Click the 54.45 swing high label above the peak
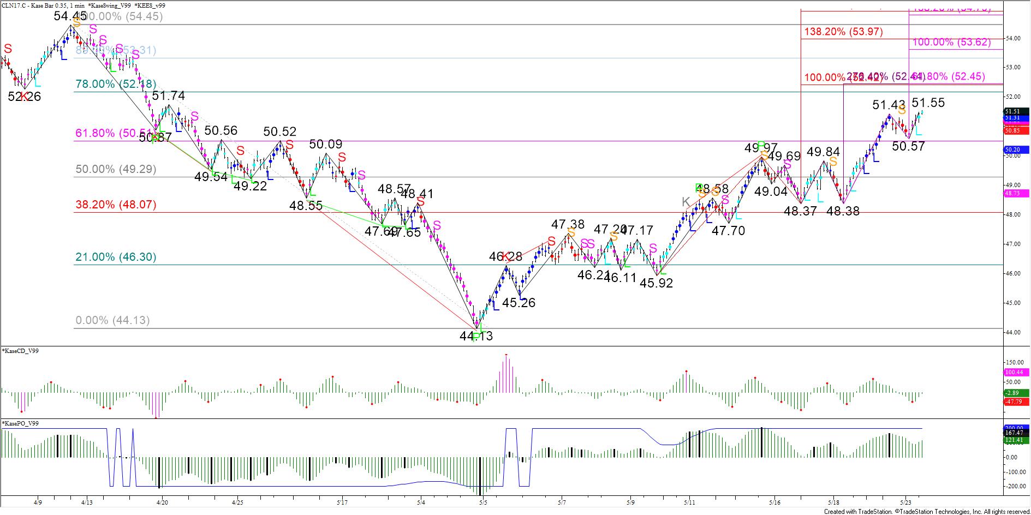1031x515 pixels. point(70,16)
